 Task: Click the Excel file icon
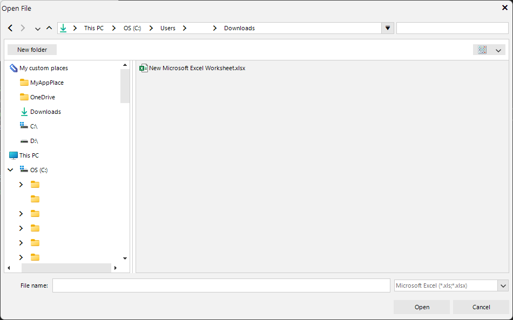[143, 68]
